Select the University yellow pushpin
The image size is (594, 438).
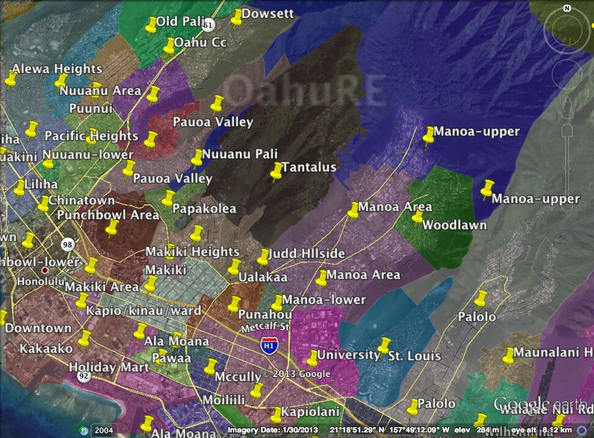(312, 359)
